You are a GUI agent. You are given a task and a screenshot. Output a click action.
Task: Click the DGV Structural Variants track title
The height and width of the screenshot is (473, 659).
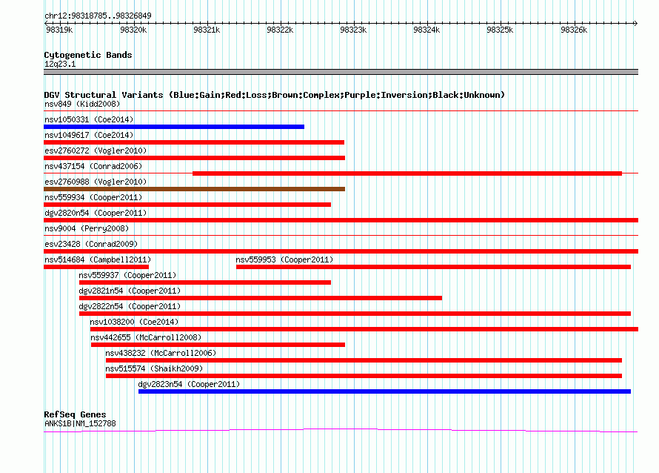point(274,95)
